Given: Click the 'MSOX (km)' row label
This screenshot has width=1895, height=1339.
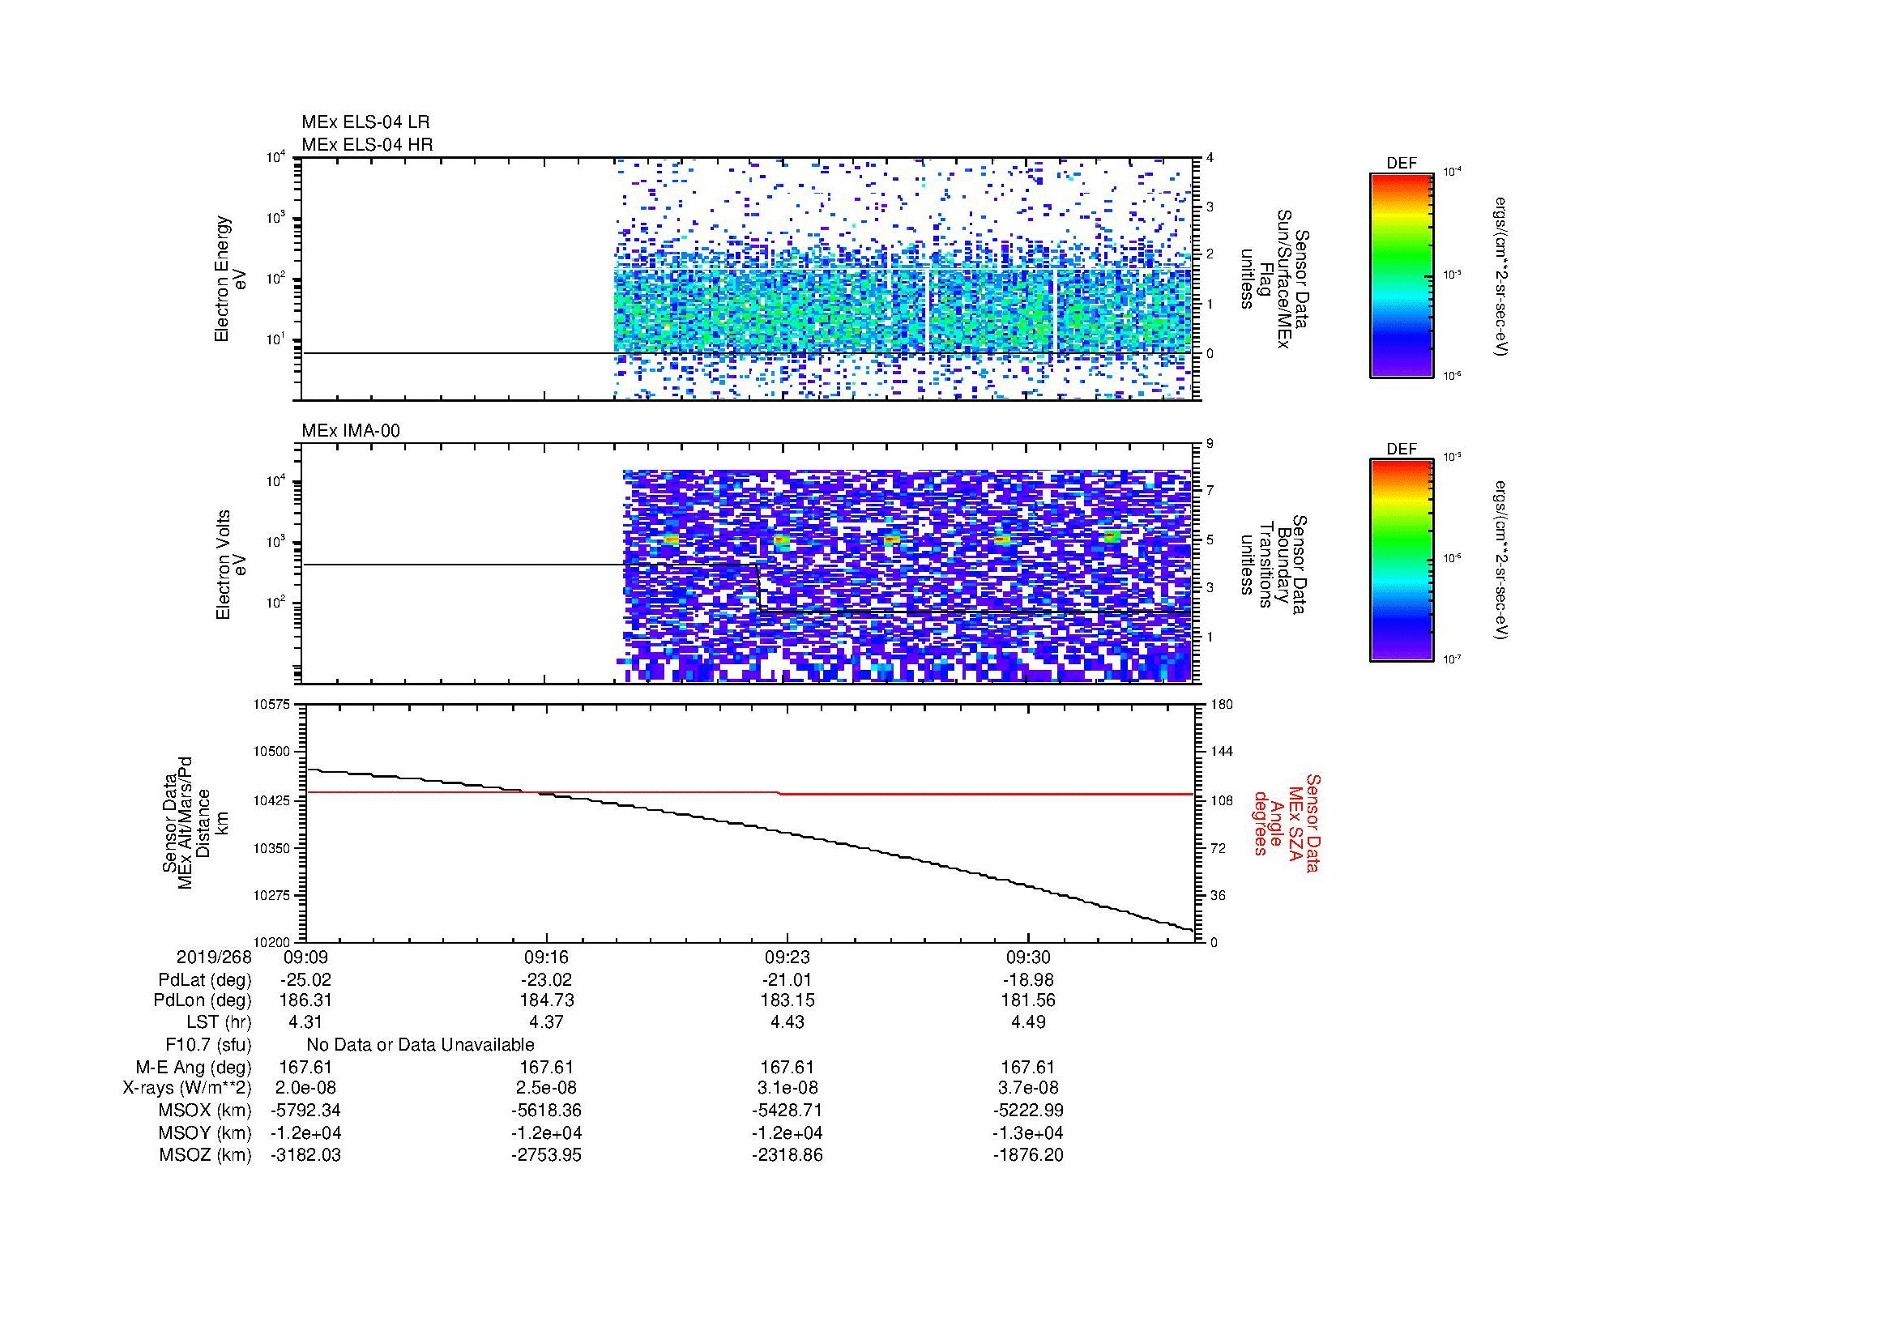Looking at the screenshot, I should click(206, 1111).
